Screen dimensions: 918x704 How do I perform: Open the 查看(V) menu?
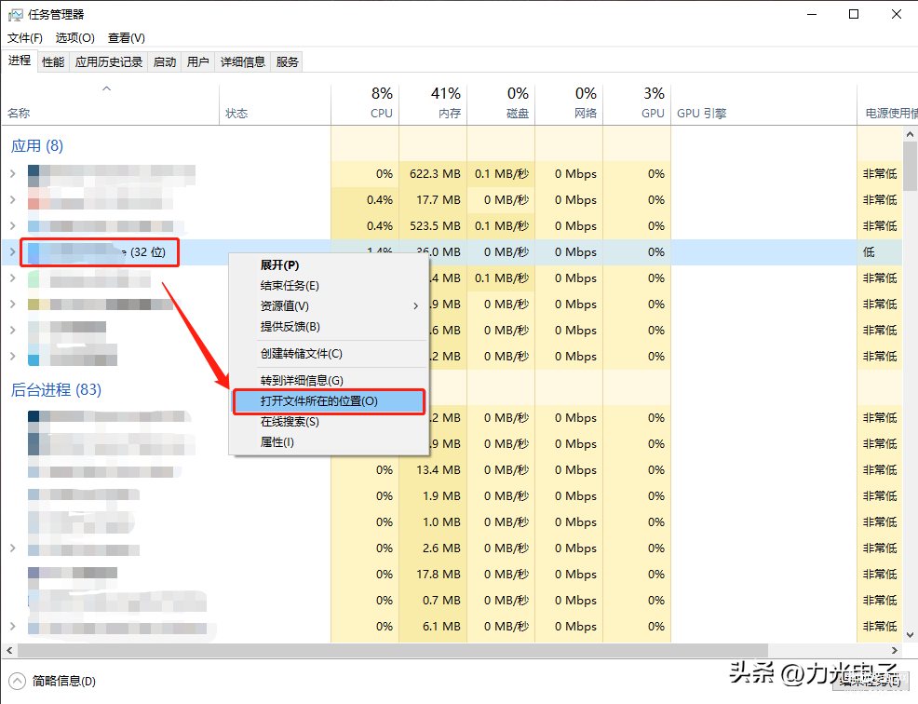(x=126, y=38)
